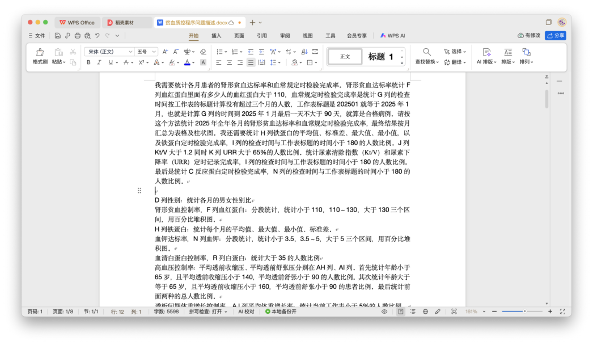The width and height of the screenshot is (593, 345).
Task: Click the print preview icon
Action: tap(87, 36)
